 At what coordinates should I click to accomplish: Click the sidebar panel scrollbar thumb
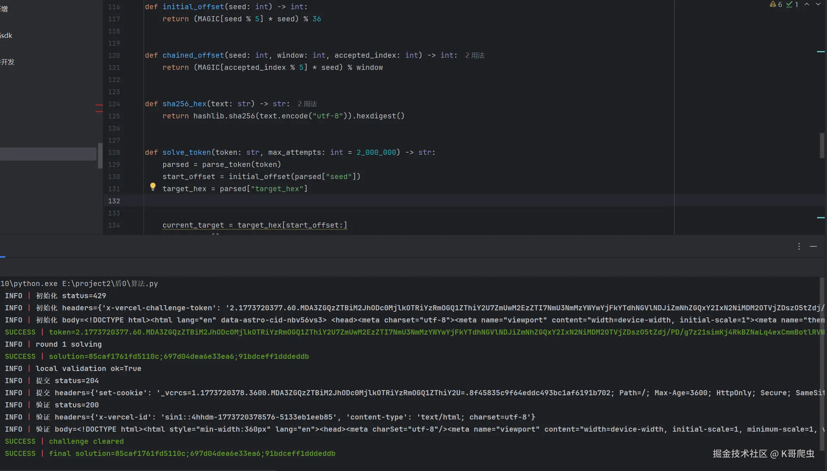coord(100,155)
